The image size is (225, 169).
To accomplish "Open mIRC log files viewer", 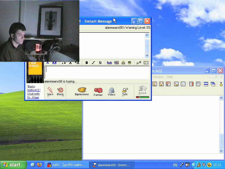I will pyautogui.click(x=183, y=84).
